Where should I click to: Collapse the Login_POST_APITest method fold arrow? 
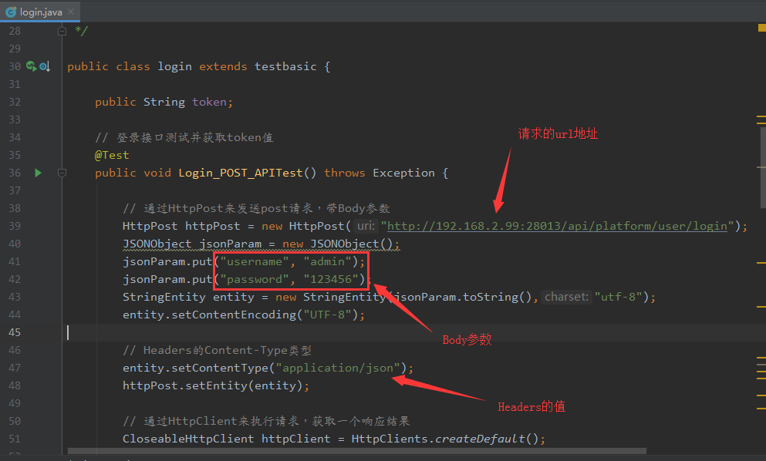click(x=62, y=172)
